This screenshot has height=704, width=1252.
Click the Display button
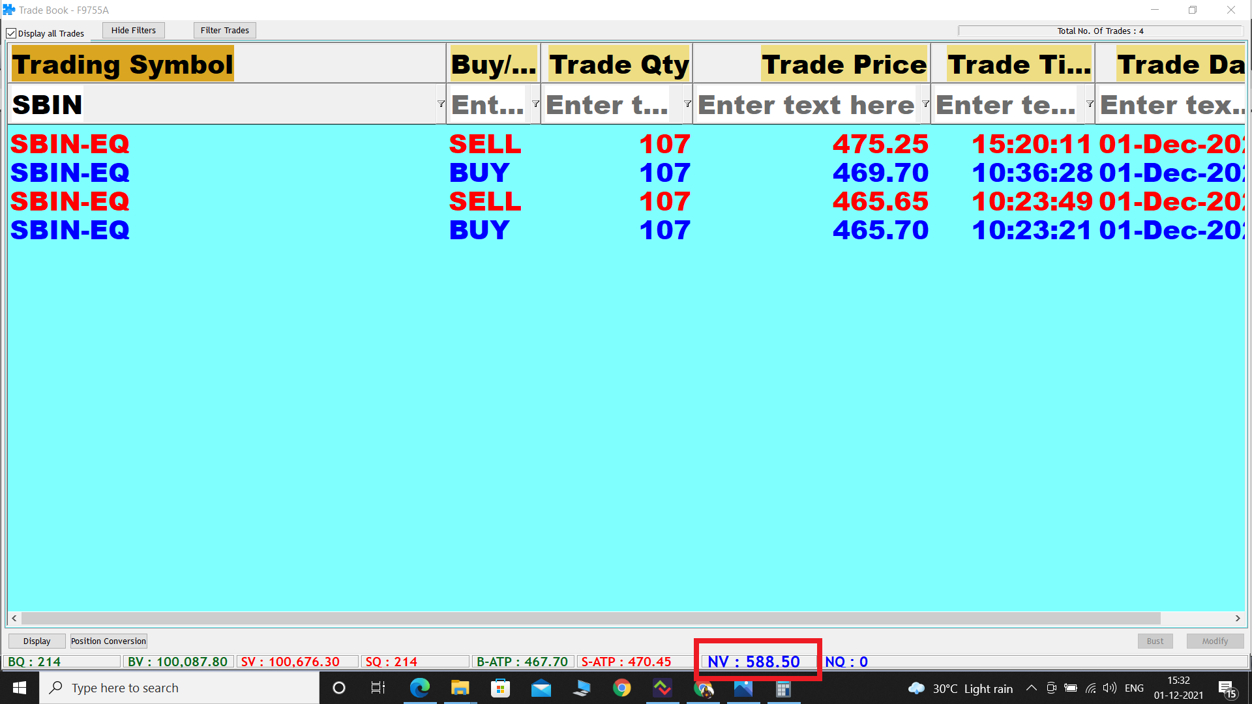pyautogui.click(x=37, y=641)
